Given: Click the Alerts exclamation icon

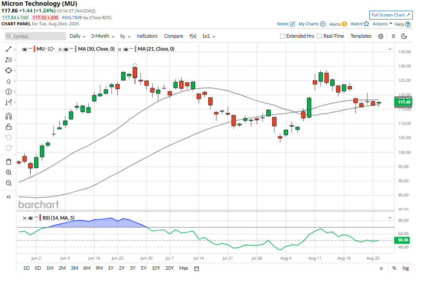Looking at the screenshot, I should point(344,24).
